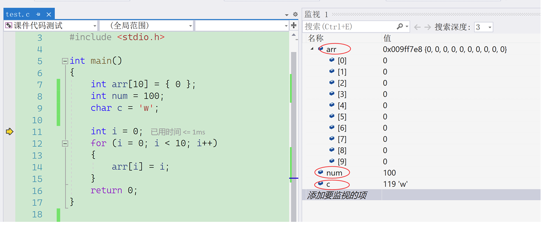Open the (全局范围) scope dropdown
The image size is (541, 225).
(x=146, y=26)
